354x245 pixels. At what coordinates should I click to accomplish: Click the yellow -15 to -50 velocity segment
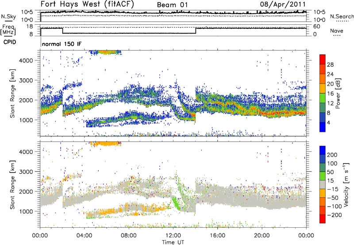click(323, 193)
